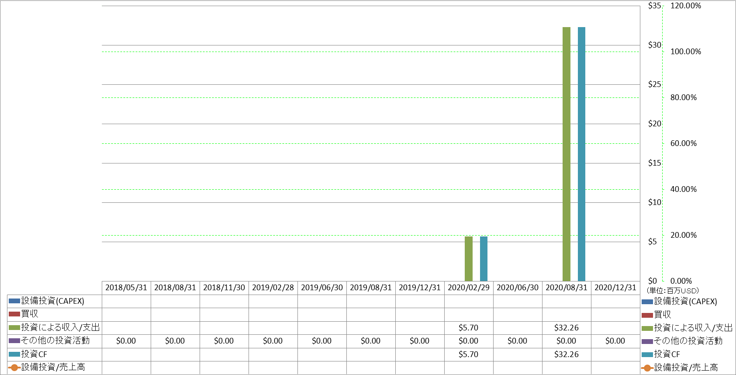Image resolution: width=736 pixels, height=375 pixels.
Task: Select the green bar for 2020/02/29
Action: pyautogui.click(x=469, y=259)
